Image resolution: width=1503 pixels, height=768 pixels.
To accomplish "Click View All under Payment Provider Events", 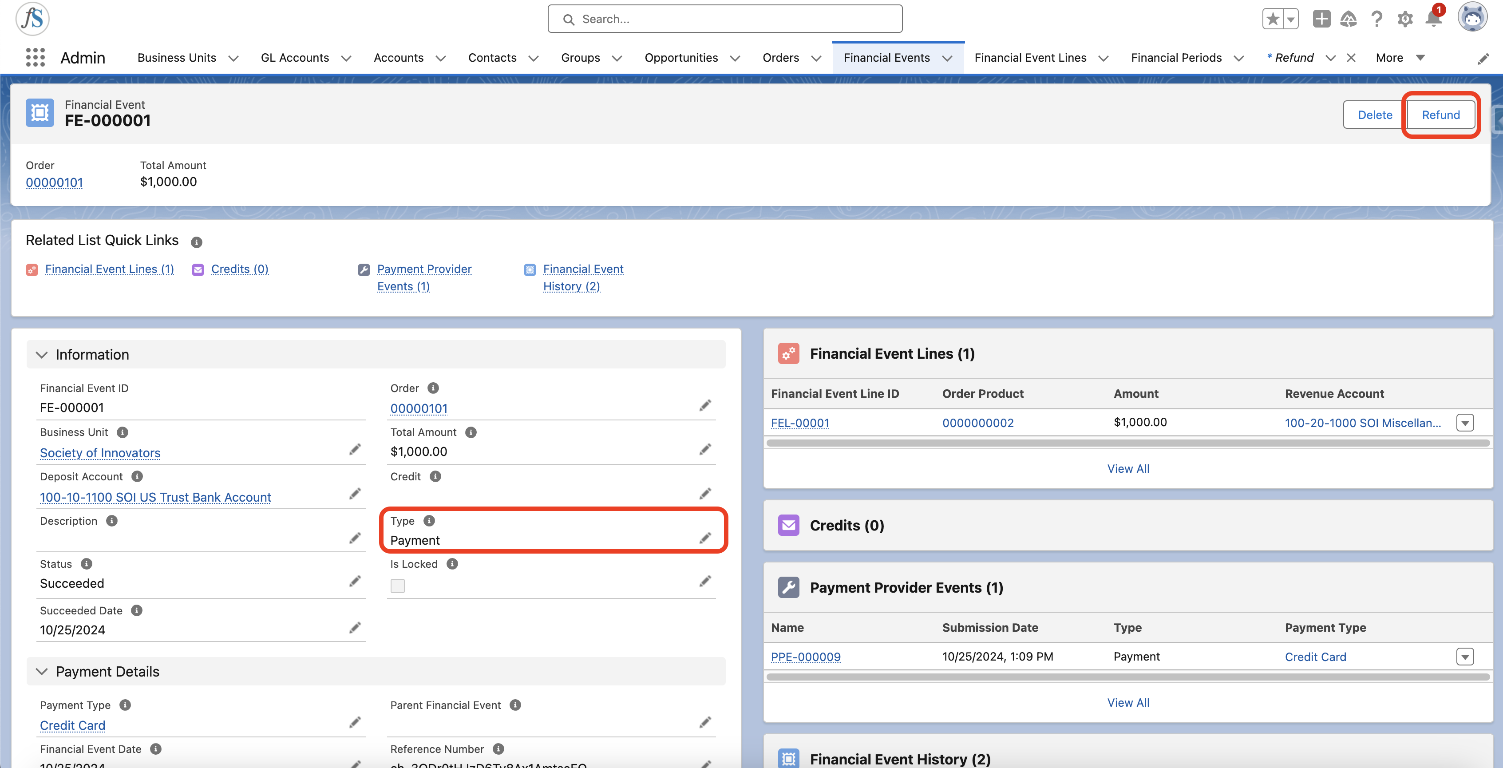I will click(x=1128, y=703).
